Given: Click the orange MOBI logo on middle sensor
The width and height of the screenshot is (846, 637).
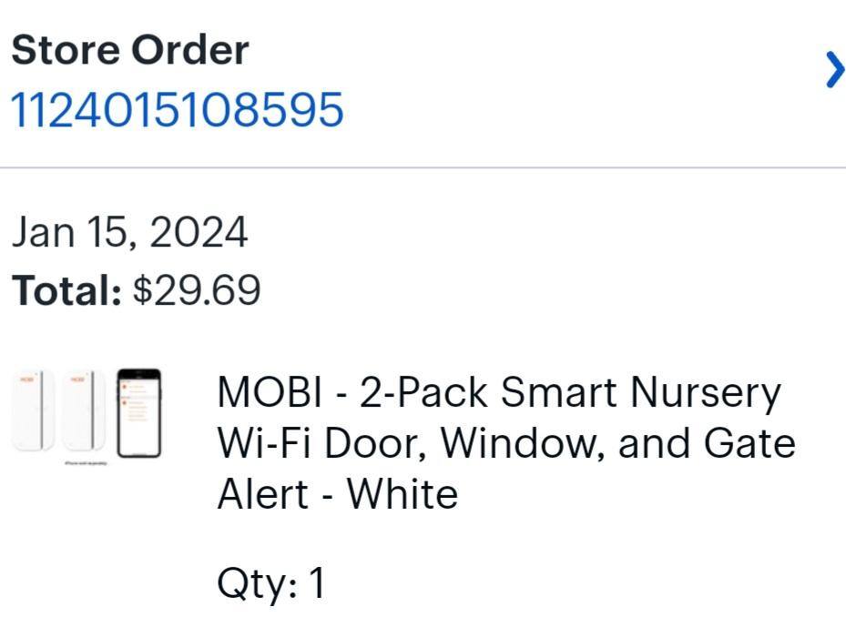Looking at the screenshot, I should pos(78,378).
